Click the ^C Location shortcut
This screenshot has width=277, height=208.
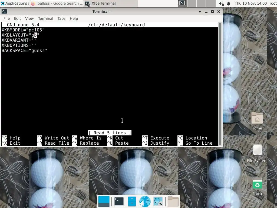coord(192,138)
